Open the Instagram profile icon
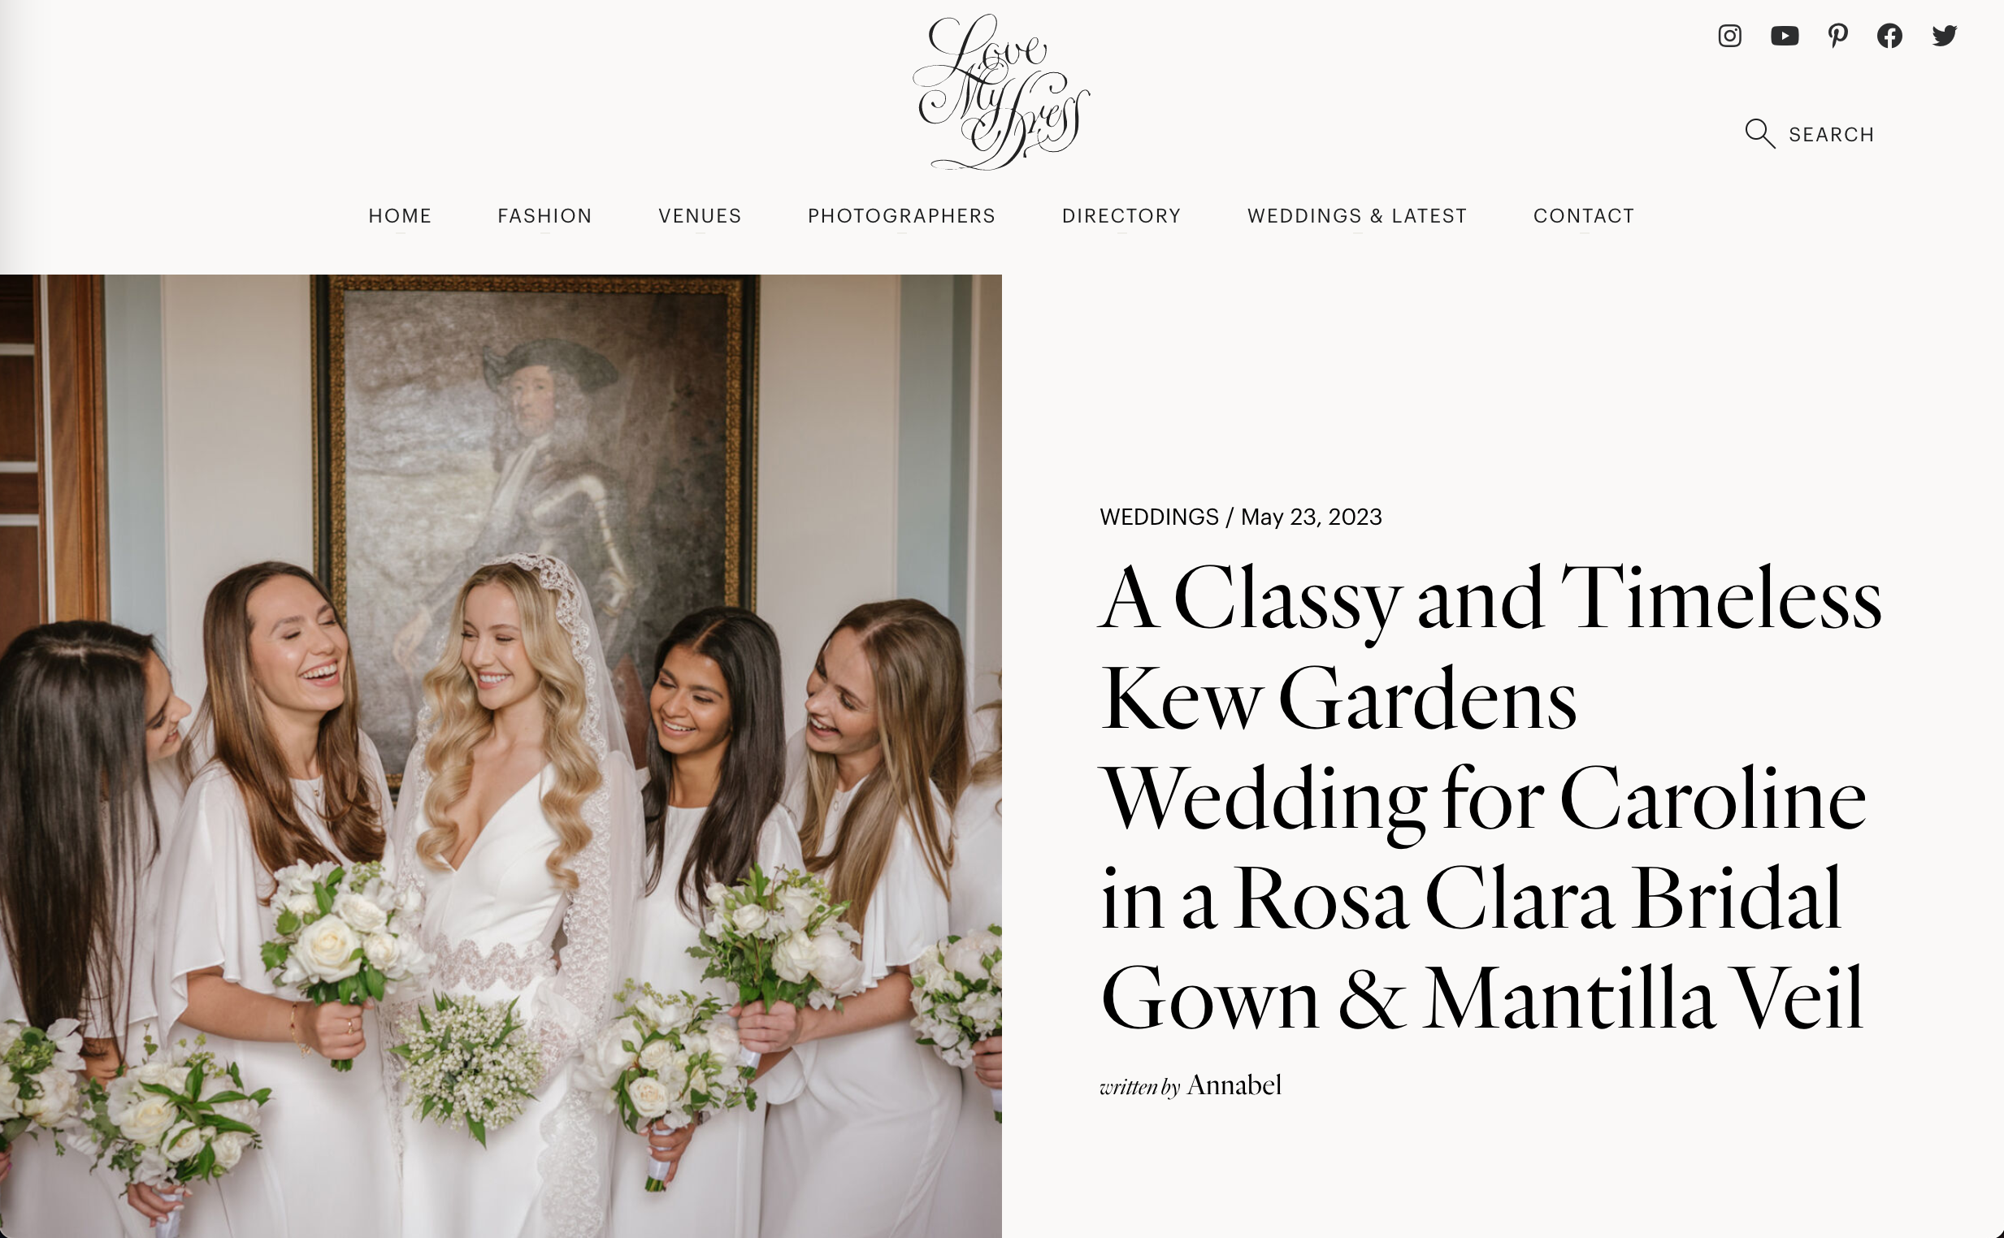This screenshot has width=2004, height=1238. click(1729, 36)
